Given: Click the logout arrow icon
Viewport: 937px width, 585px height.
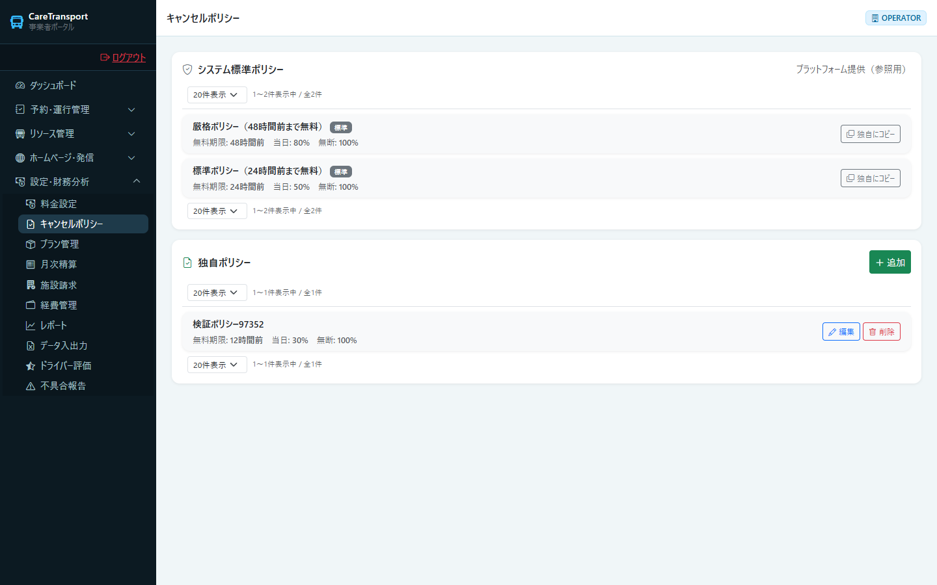Looking at the screenshot, I should [105, 57].
